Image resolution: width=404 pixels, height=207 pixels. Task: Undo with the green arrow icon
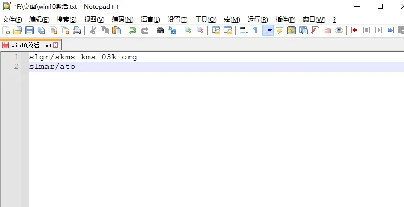[x=133, y=30]
